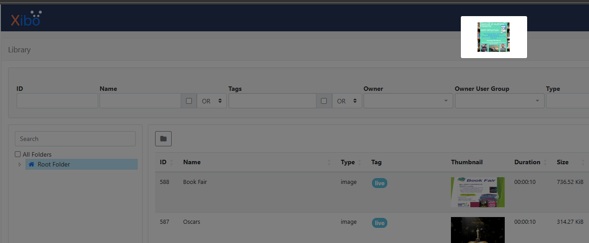This screenshot has width=589, height=243.
Task: Select Root Folder in the folder tree
Action: pyautogui.click(x=54, y=164)
